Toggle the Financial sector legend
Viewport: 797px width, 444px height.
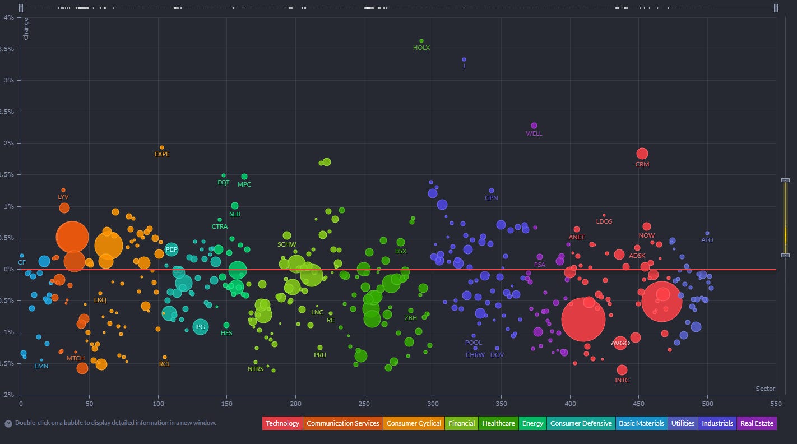click(461, 423)
